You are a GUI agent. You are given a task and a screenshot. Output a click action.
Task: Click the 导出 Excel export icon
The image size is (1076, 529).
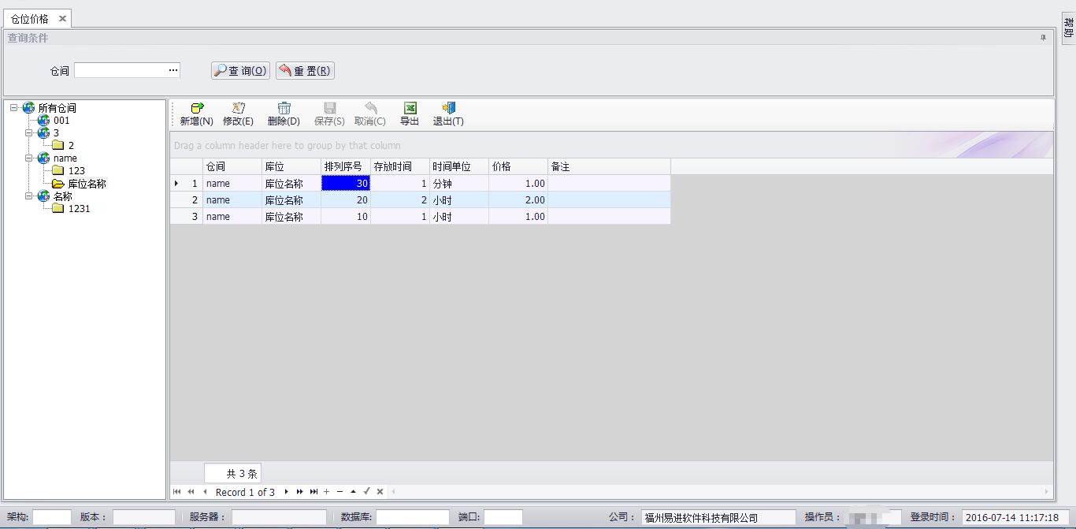pos(410,109)
